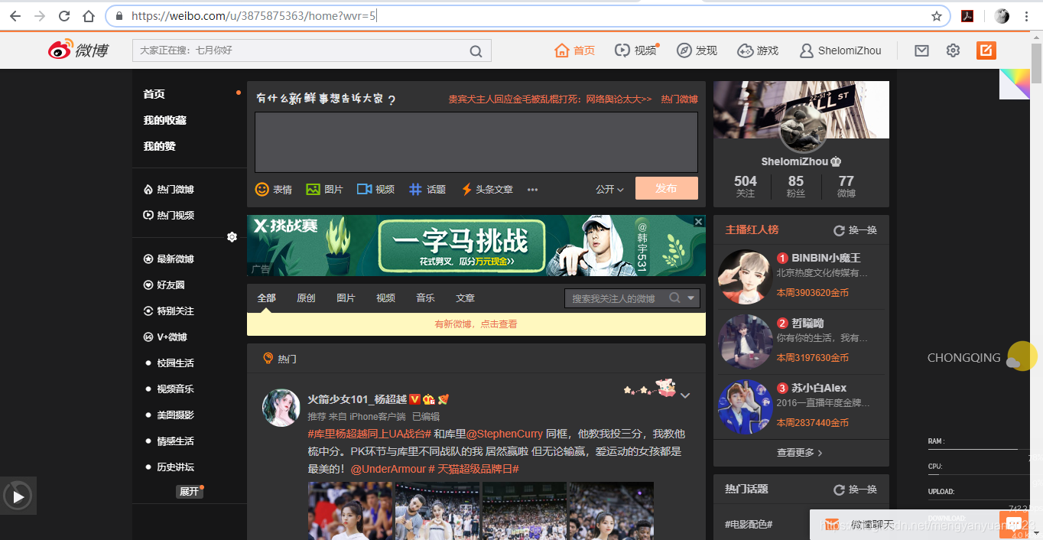Select the 音乐 feed tab
The width and height of the screenshot is (1043, 540).
pyautogui.click(x=425, y=298)
